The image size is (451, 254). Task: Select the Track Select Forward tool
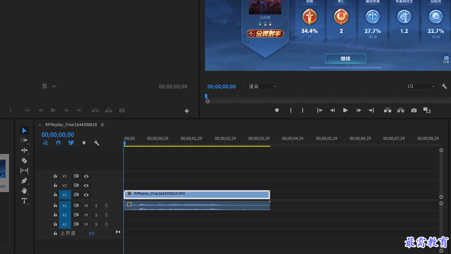pyautogui.click(x=24, y=140)
